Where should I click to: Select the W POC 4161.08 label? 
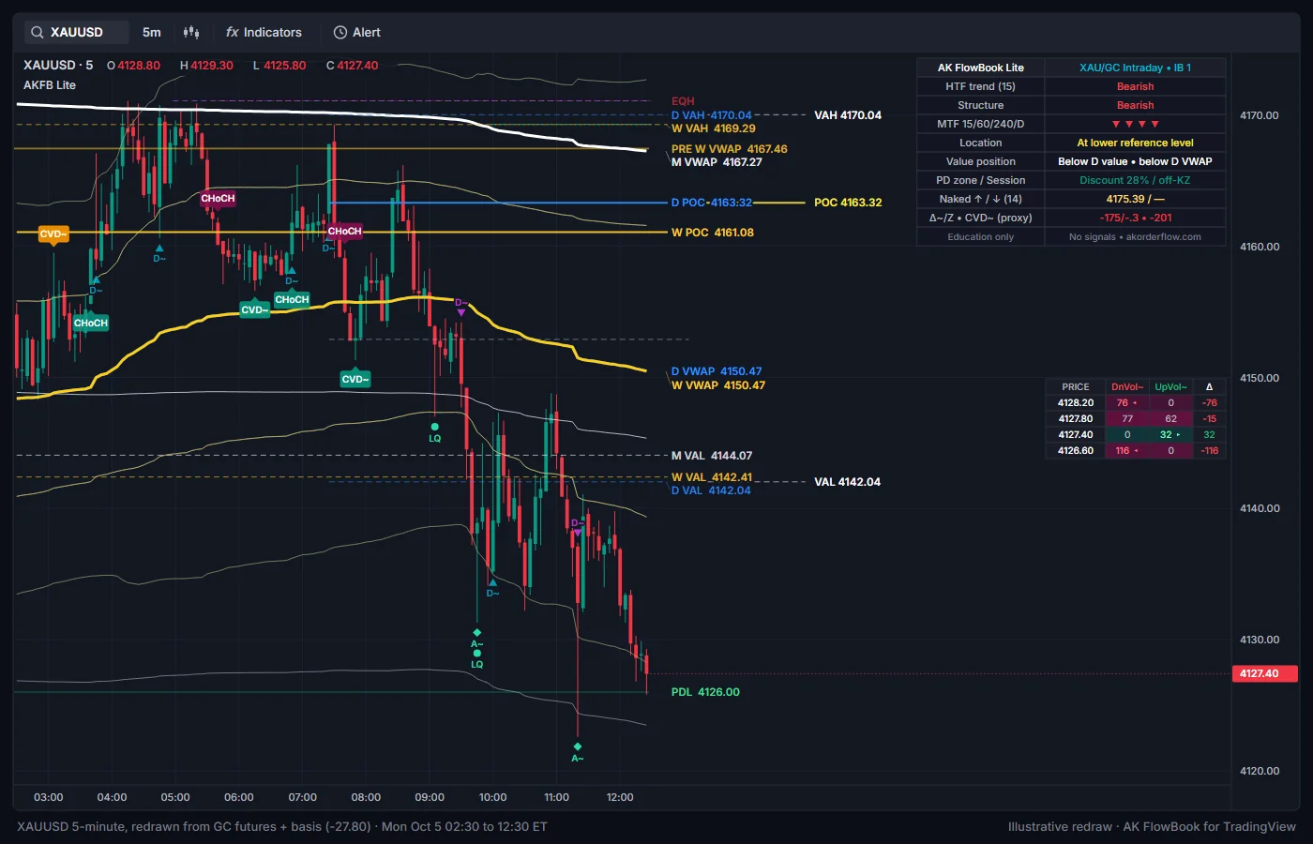713,233
